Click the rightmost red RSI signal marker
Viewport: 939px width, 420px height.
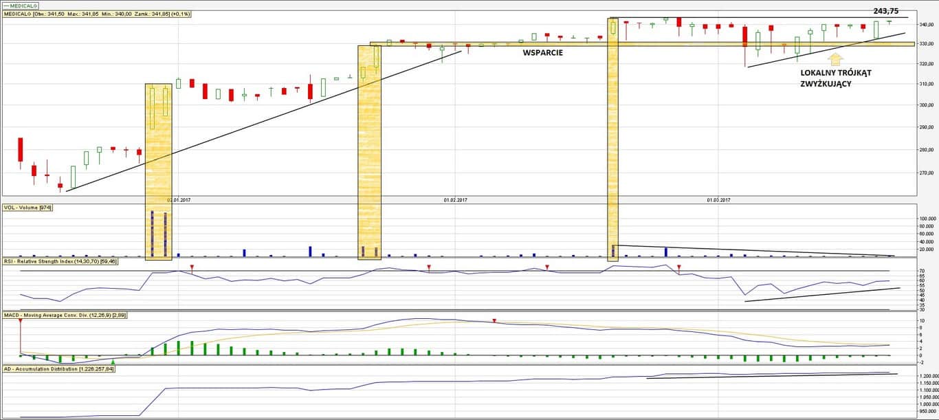pos(679,266)
